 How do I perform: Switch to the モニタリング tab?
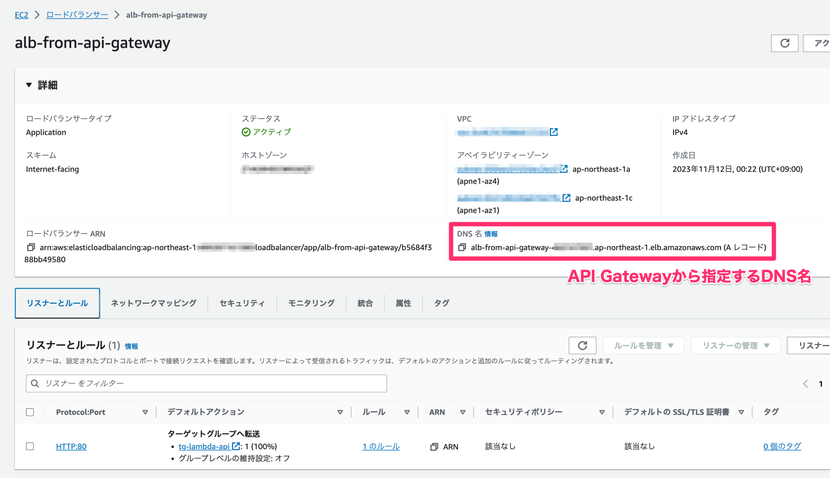pyautogui.click(x=311, y=303)
